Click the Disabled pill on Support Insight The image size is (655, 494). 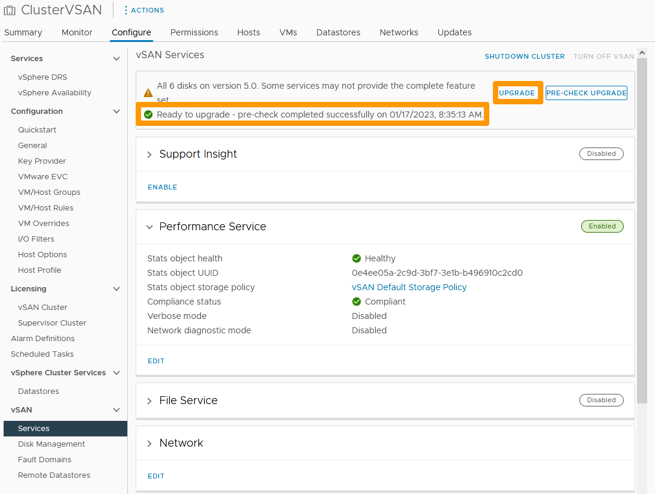pos(601,153)
